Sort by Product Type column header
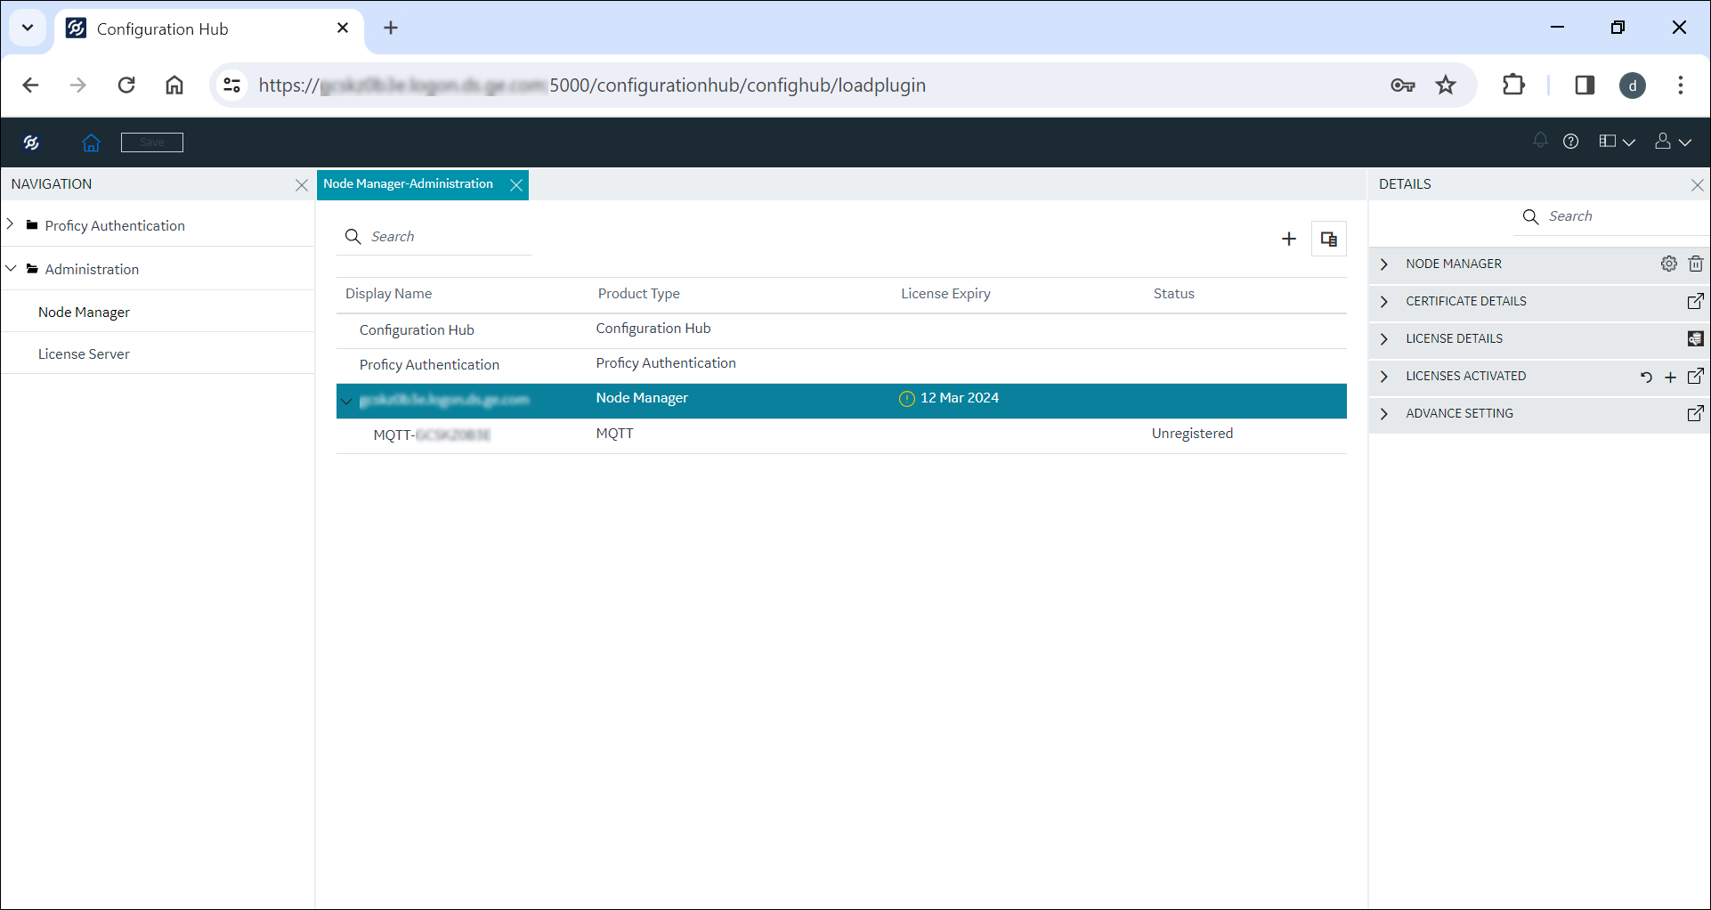This screenshot has width=1711, height=910. 639,294
